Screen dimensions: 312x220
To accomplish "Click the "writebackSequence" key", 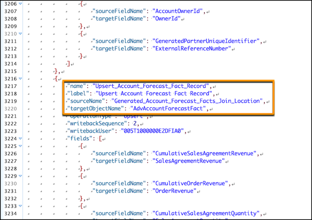I will coord(97,124).
